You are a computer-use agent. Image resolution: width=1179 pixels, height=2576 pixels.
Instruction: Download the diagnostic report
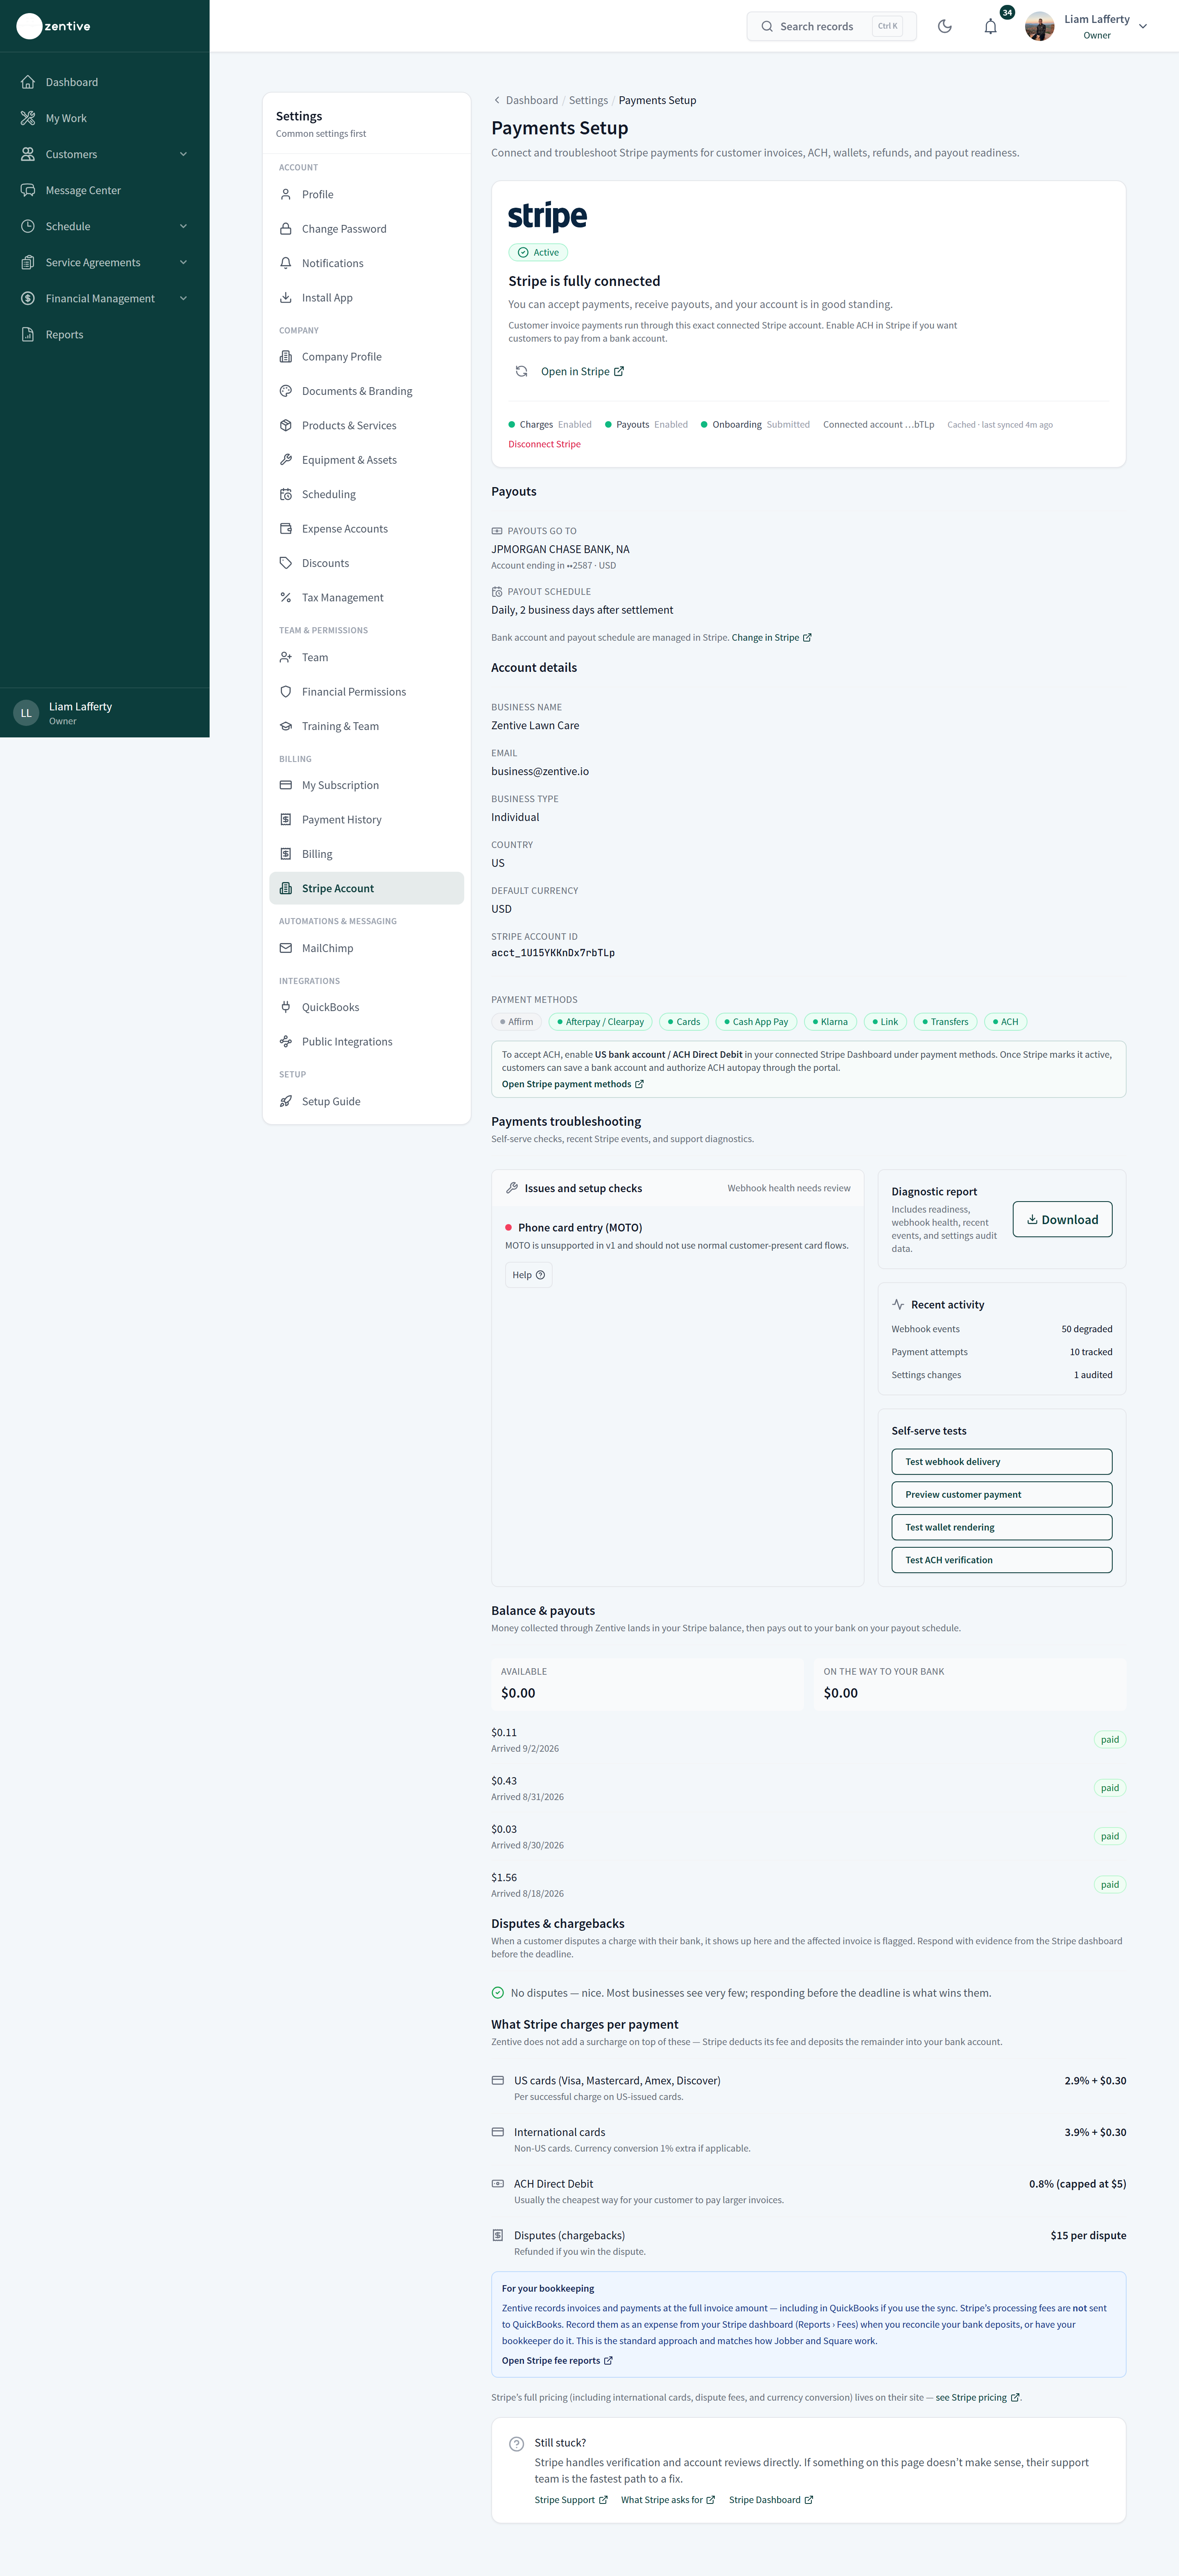(1062, 1219)
